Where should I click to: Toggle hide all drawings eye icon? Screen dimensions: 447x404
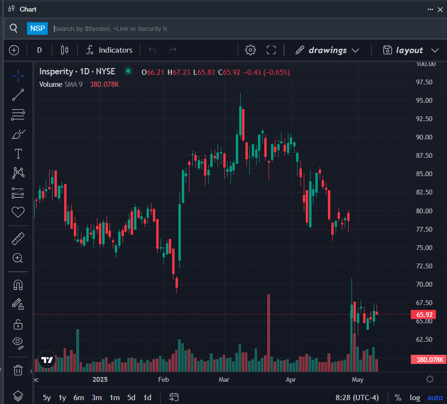click(18, 343)
